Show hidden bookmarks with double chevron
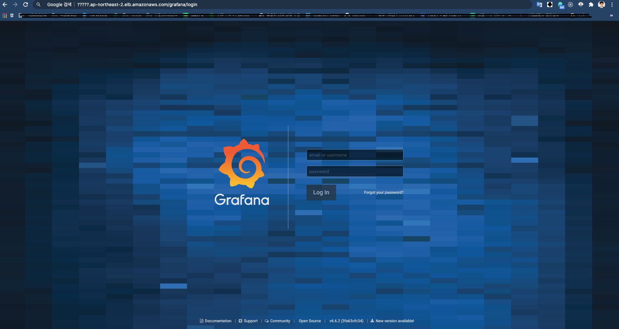619x329 pixels. (x=611, y=15)
